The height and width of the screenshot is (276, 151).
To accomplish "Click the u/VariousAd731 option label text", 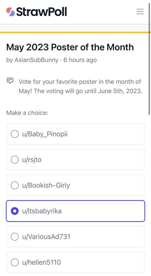I will (46, 237).
